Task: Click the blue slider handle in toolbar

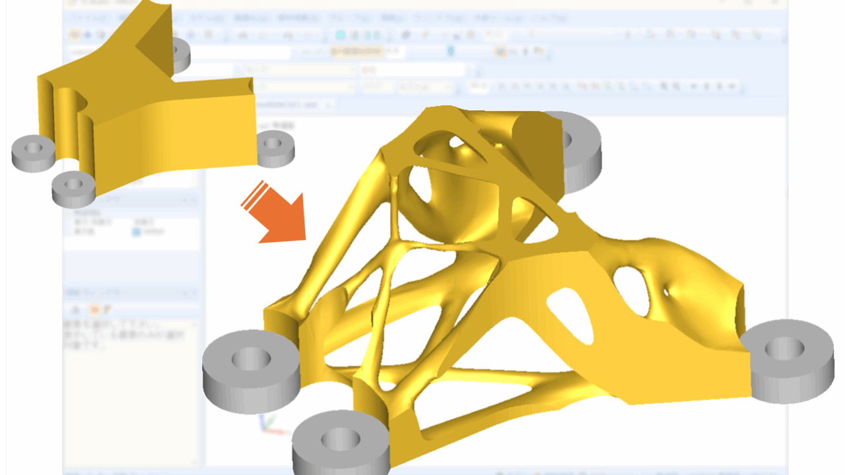Action: coord(451,51)
